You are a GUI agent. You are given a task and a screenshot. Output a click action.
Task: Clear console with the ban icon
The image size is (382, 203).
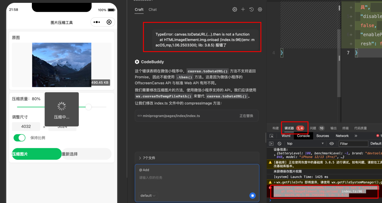(279, 144)
